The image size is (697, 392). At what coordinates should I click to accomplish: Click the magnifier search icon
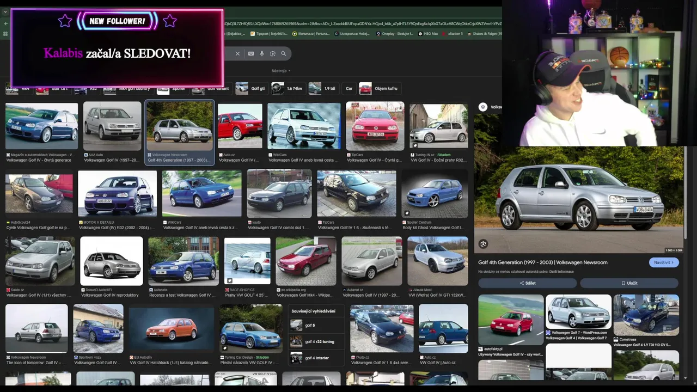pos(284,53)
